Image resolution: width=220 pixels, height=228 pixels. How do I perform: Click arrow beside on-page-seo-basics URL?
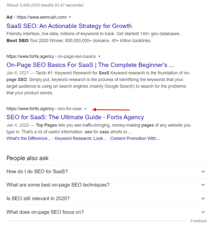(99, 56)
